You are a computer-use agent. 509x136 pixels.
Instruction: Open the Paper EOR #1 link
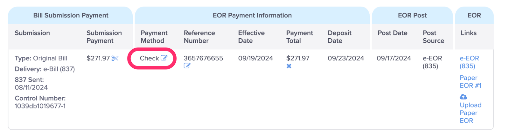(471, 82)
